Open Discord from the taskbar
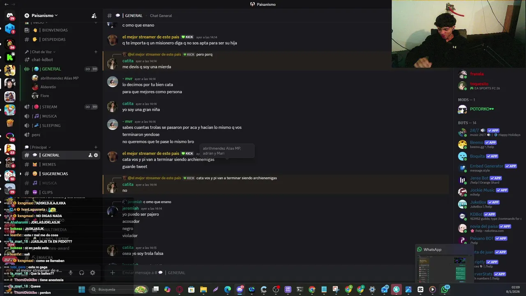The height and width of the screenshot is (296, 526). 240,289
